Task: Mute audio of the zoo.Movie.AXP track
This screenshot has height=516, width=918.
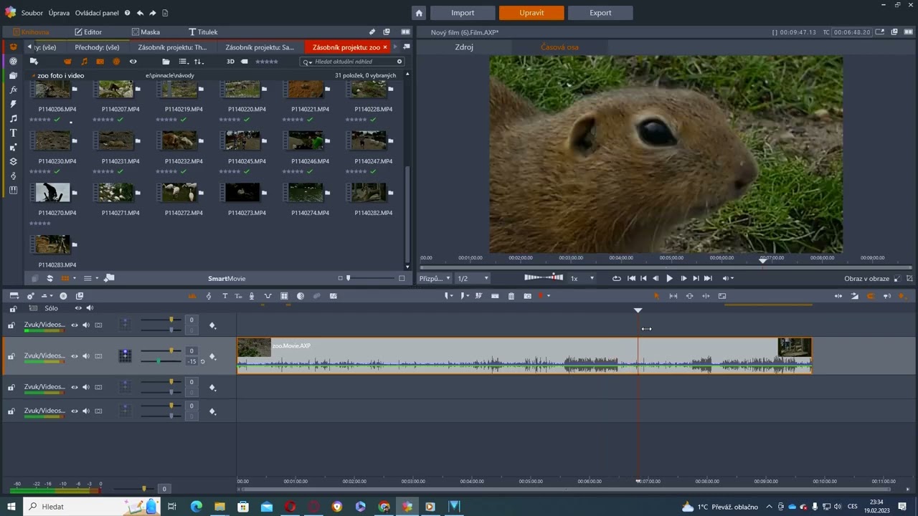Action: coord(86,356)
